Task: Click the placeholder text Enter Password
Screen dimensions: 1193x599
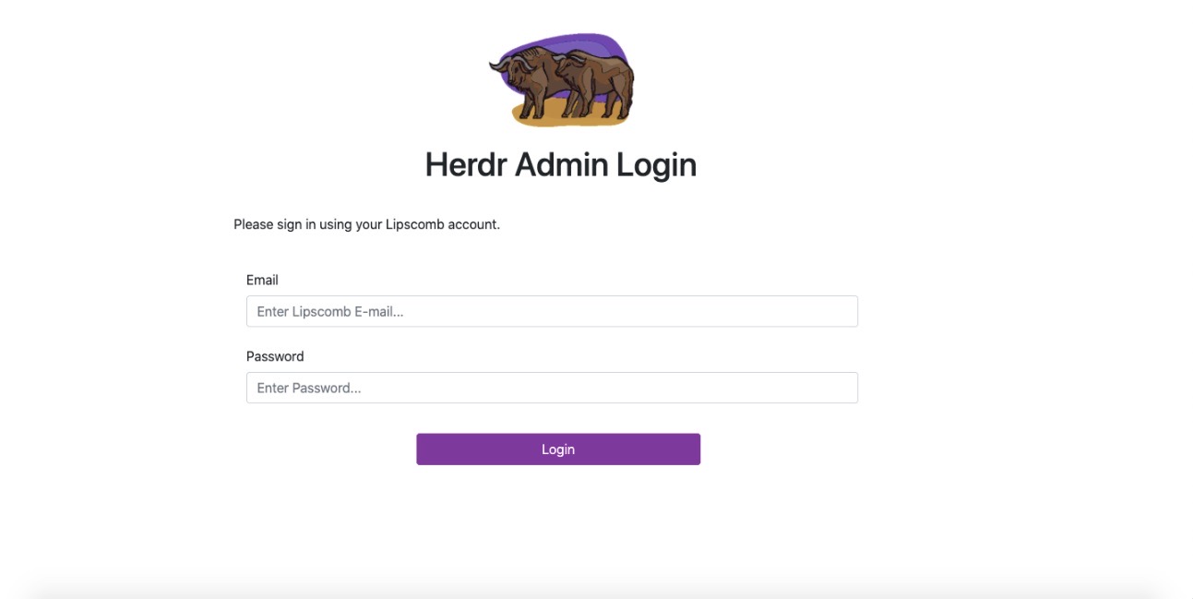Action: (309, 389)
